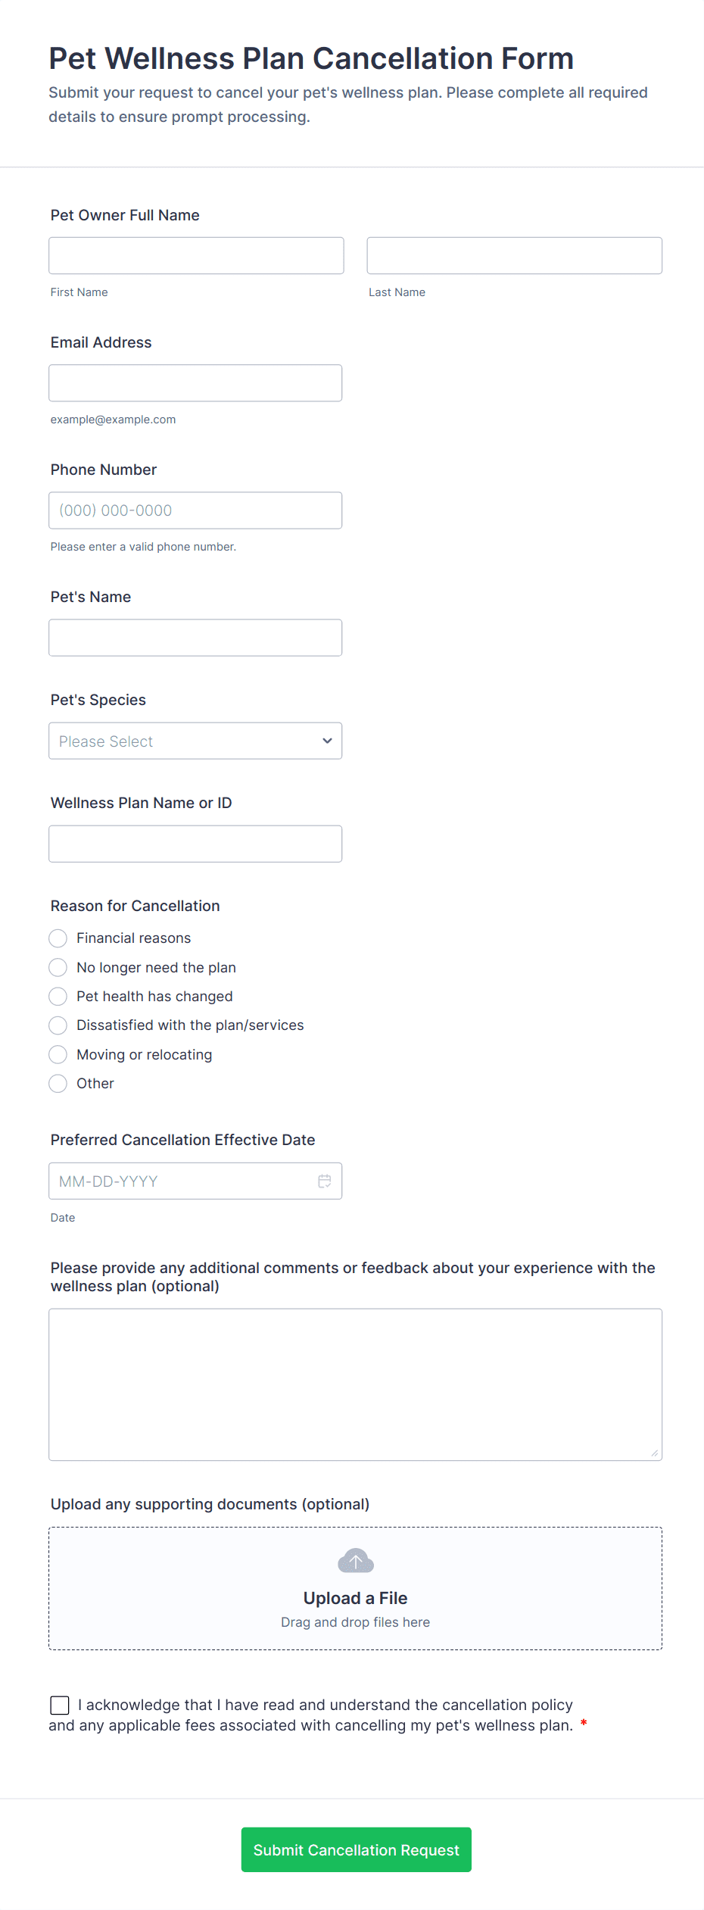The height and width of the screenshot is (1910, 704).
Task: Focus the First Name field
Action: 196,255
